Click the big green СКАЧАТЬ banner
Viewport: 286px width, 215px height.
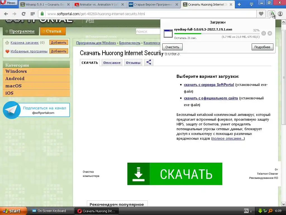click(175, 174)
